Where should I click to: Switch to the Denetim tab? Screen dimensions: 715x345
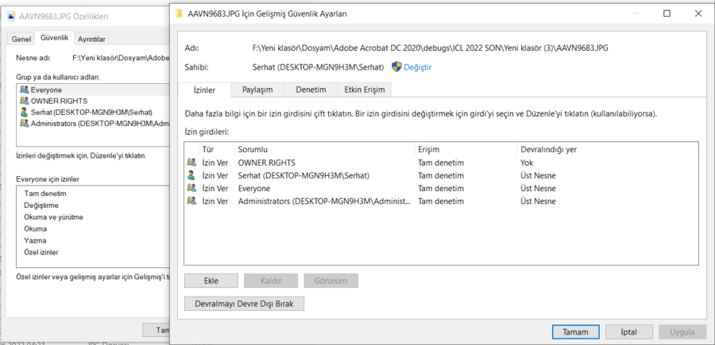311,90
